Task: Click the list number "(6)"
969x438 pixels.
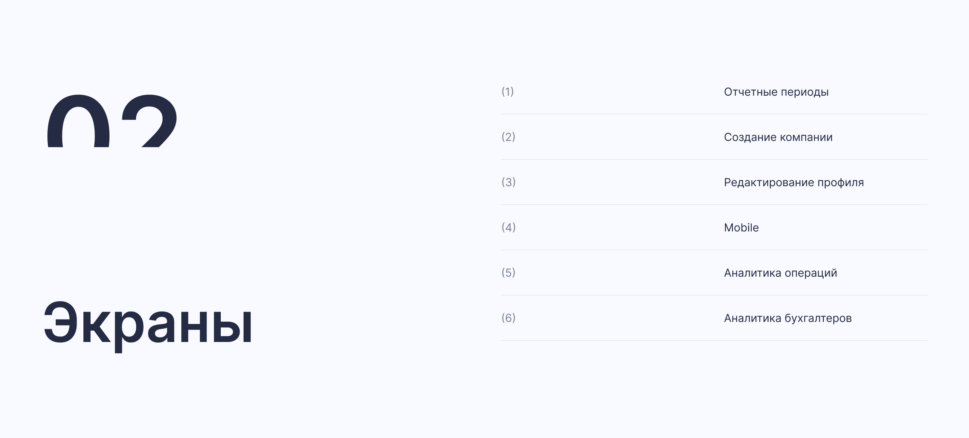Action: (508, 318)
